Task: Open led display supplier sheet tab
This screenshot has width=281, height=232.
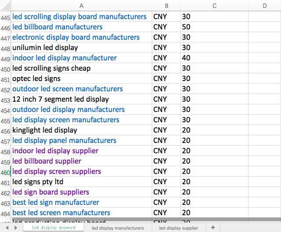Action: [x=179, y=228]
